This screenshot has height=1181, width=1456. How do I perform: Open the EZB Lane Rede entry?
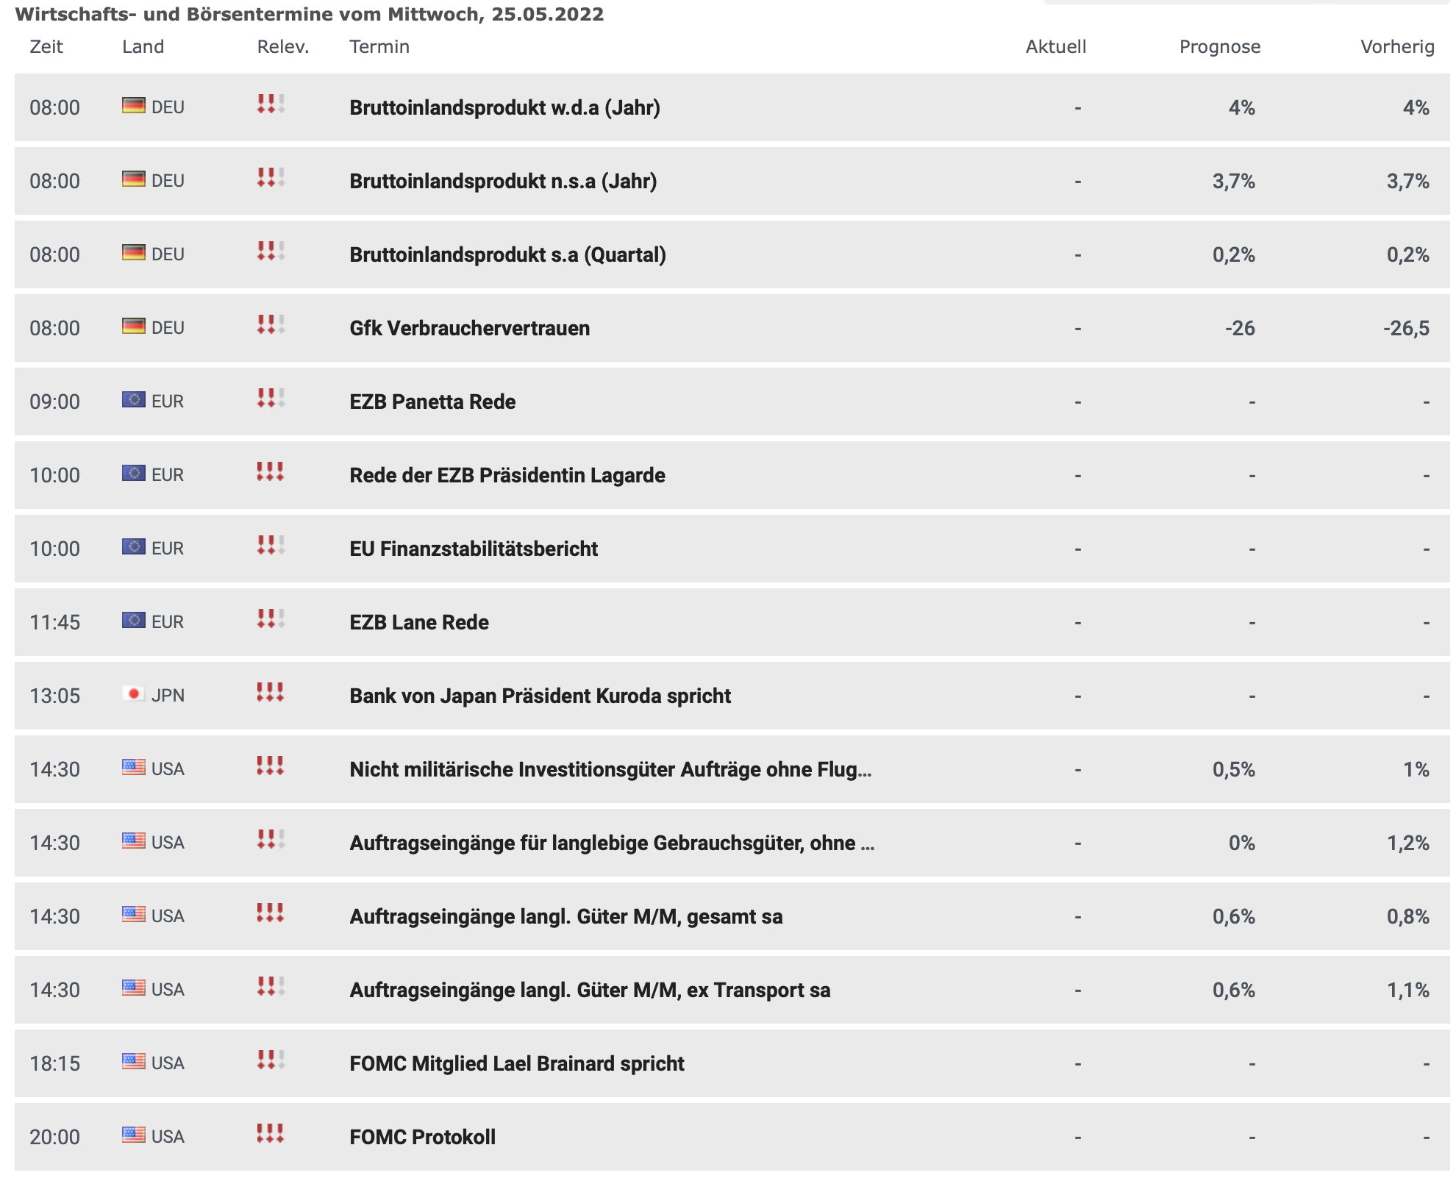418,622
